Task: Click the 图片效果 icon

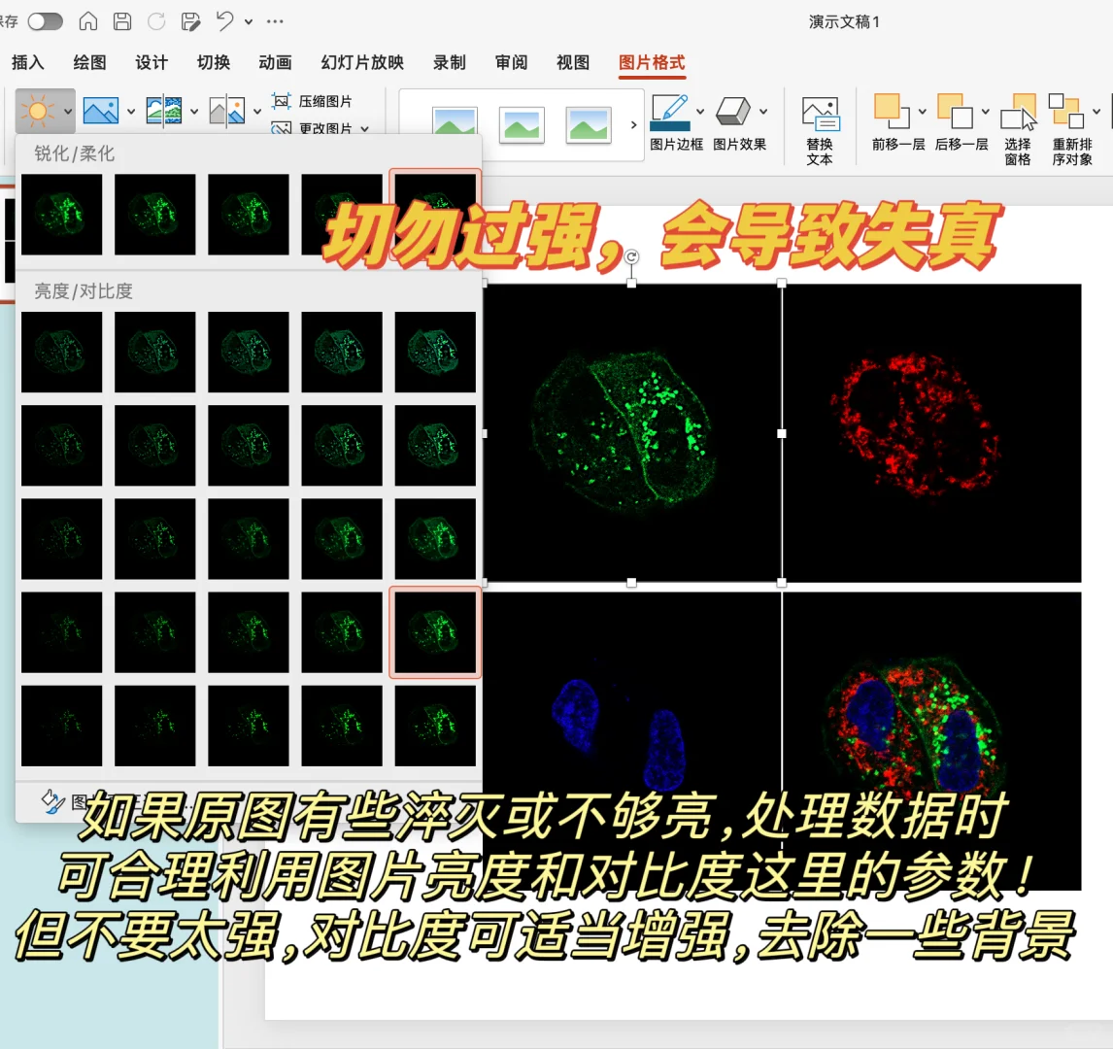Action: point(732,112)
